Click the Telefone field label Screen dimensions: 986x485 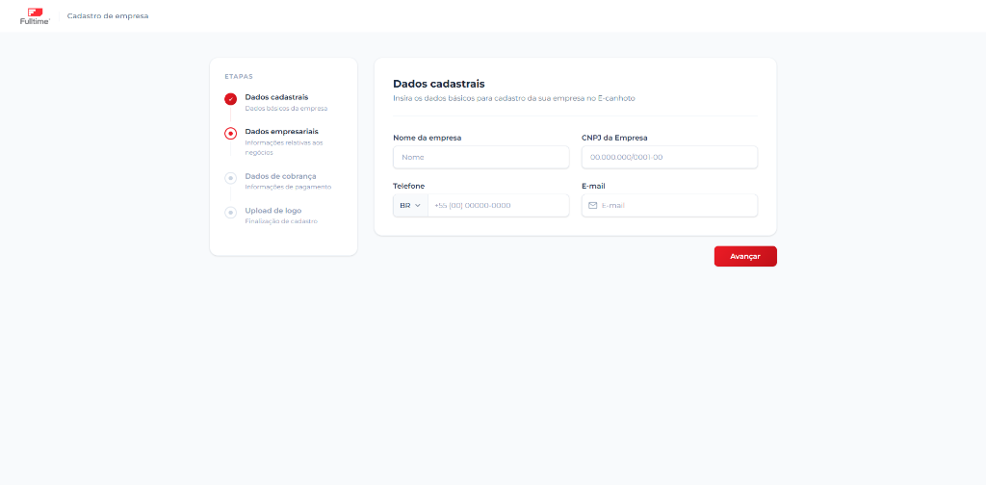pyautogui.click(x=408, y=186)
